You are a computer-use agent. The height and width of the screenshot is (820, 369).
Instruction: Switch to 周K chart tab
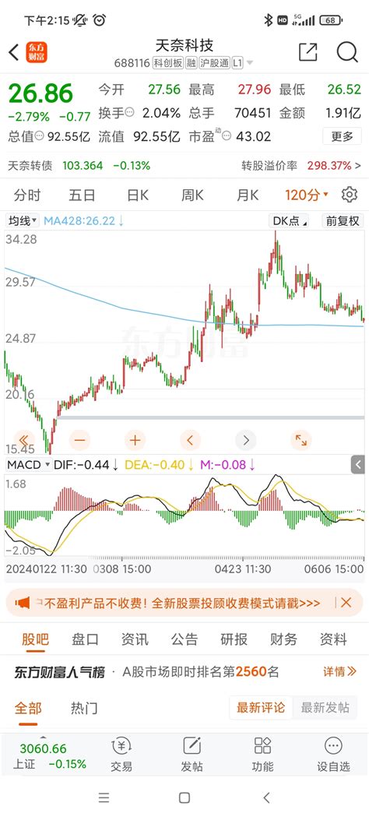tap(192, 195)
